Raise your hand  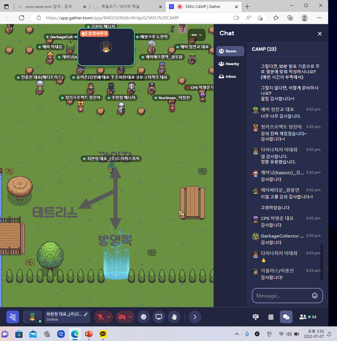pyautogui.click(x=174, y=317)
